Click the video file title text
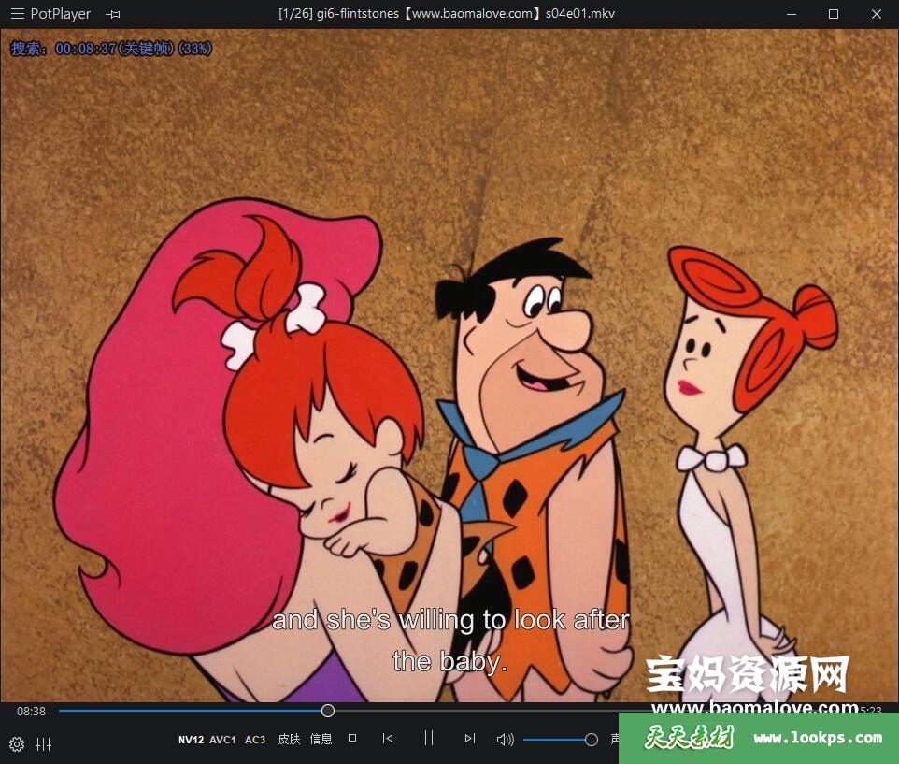The width and height of the screenshot is (899, 764). pyautogui.click(x=447, y=14)
